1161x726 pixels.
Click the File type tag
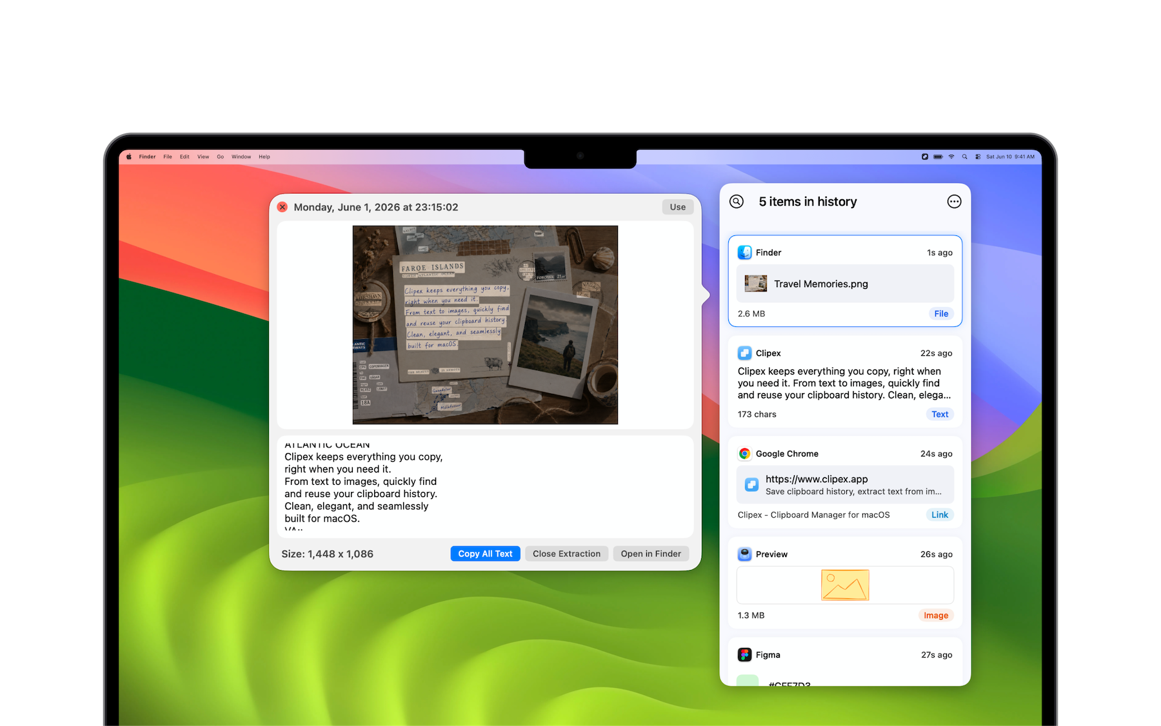941,313
